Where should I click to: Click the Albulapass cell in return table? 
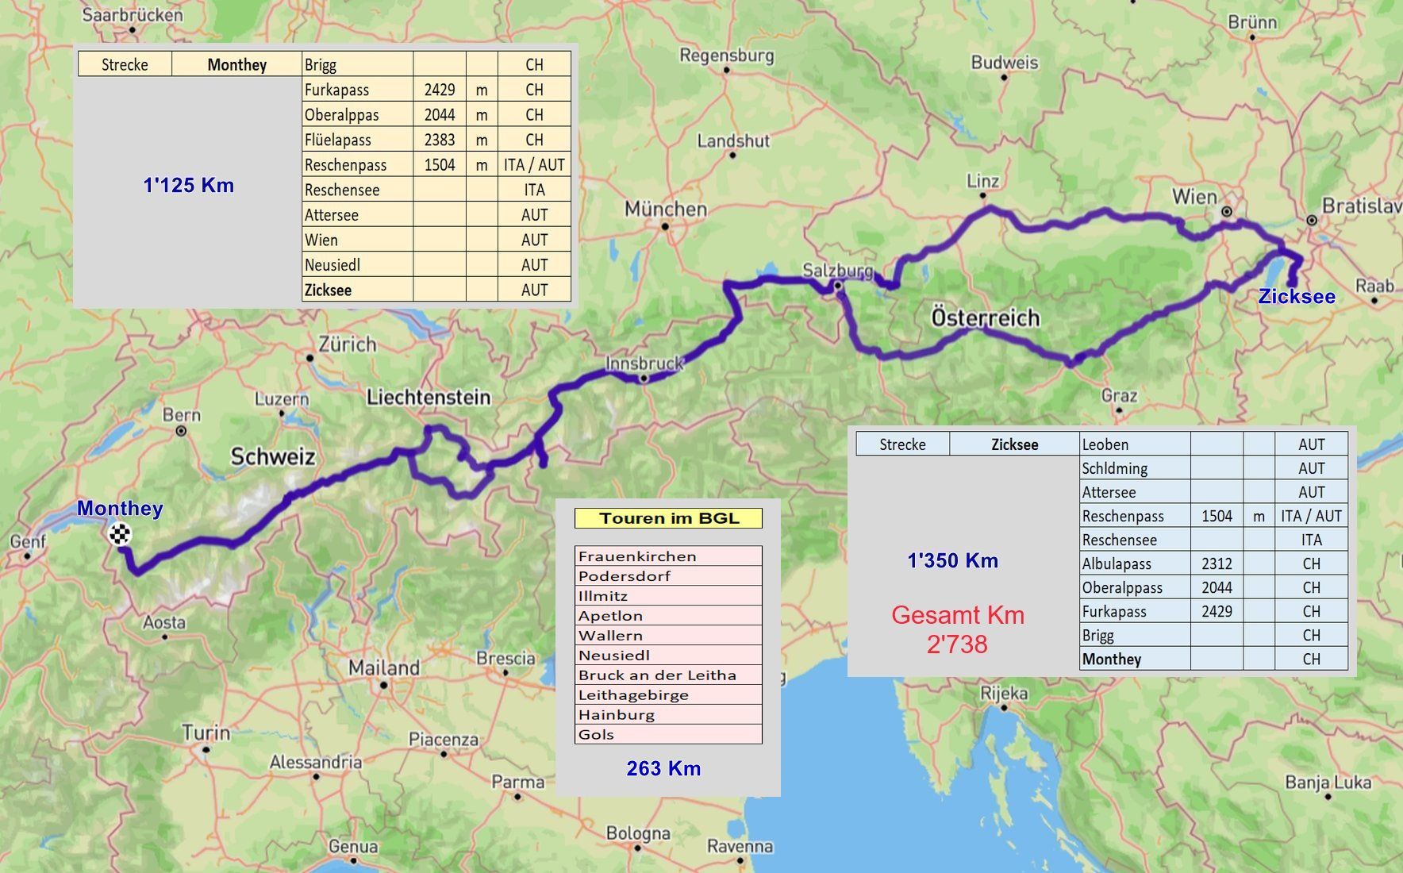tap(1134, 563)
